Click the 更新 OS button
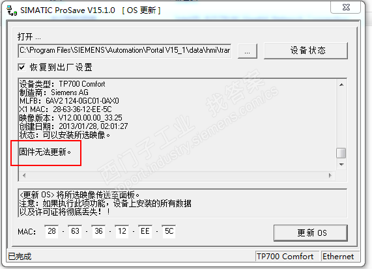372x269 pixels. (311, 233)
